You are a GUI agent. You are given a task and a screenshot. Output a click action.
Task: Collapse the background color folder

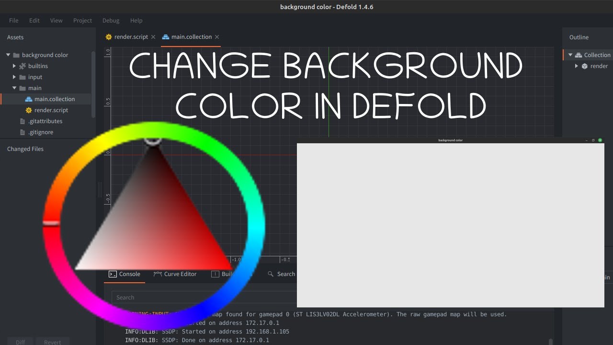pos(8,55)
